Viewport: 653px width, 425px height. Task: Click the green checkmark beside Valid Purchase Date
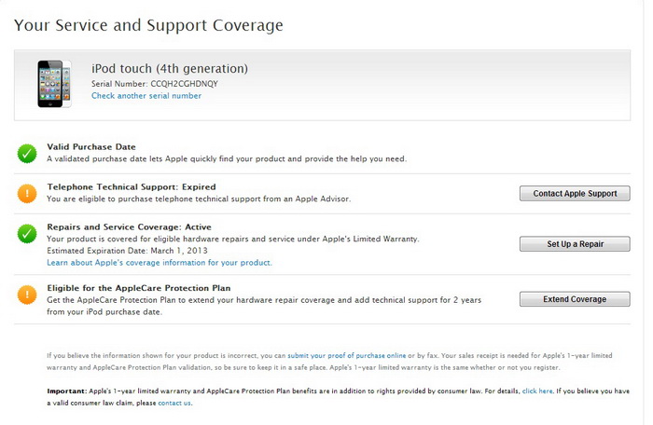tap(27, 153)
